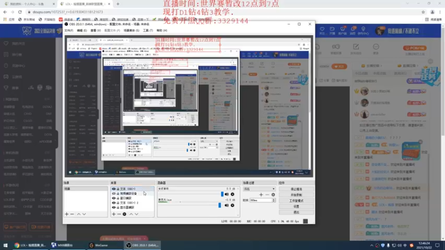
Task: Click orange 关注 follow button on Douyu page
Action: (339, 67)
